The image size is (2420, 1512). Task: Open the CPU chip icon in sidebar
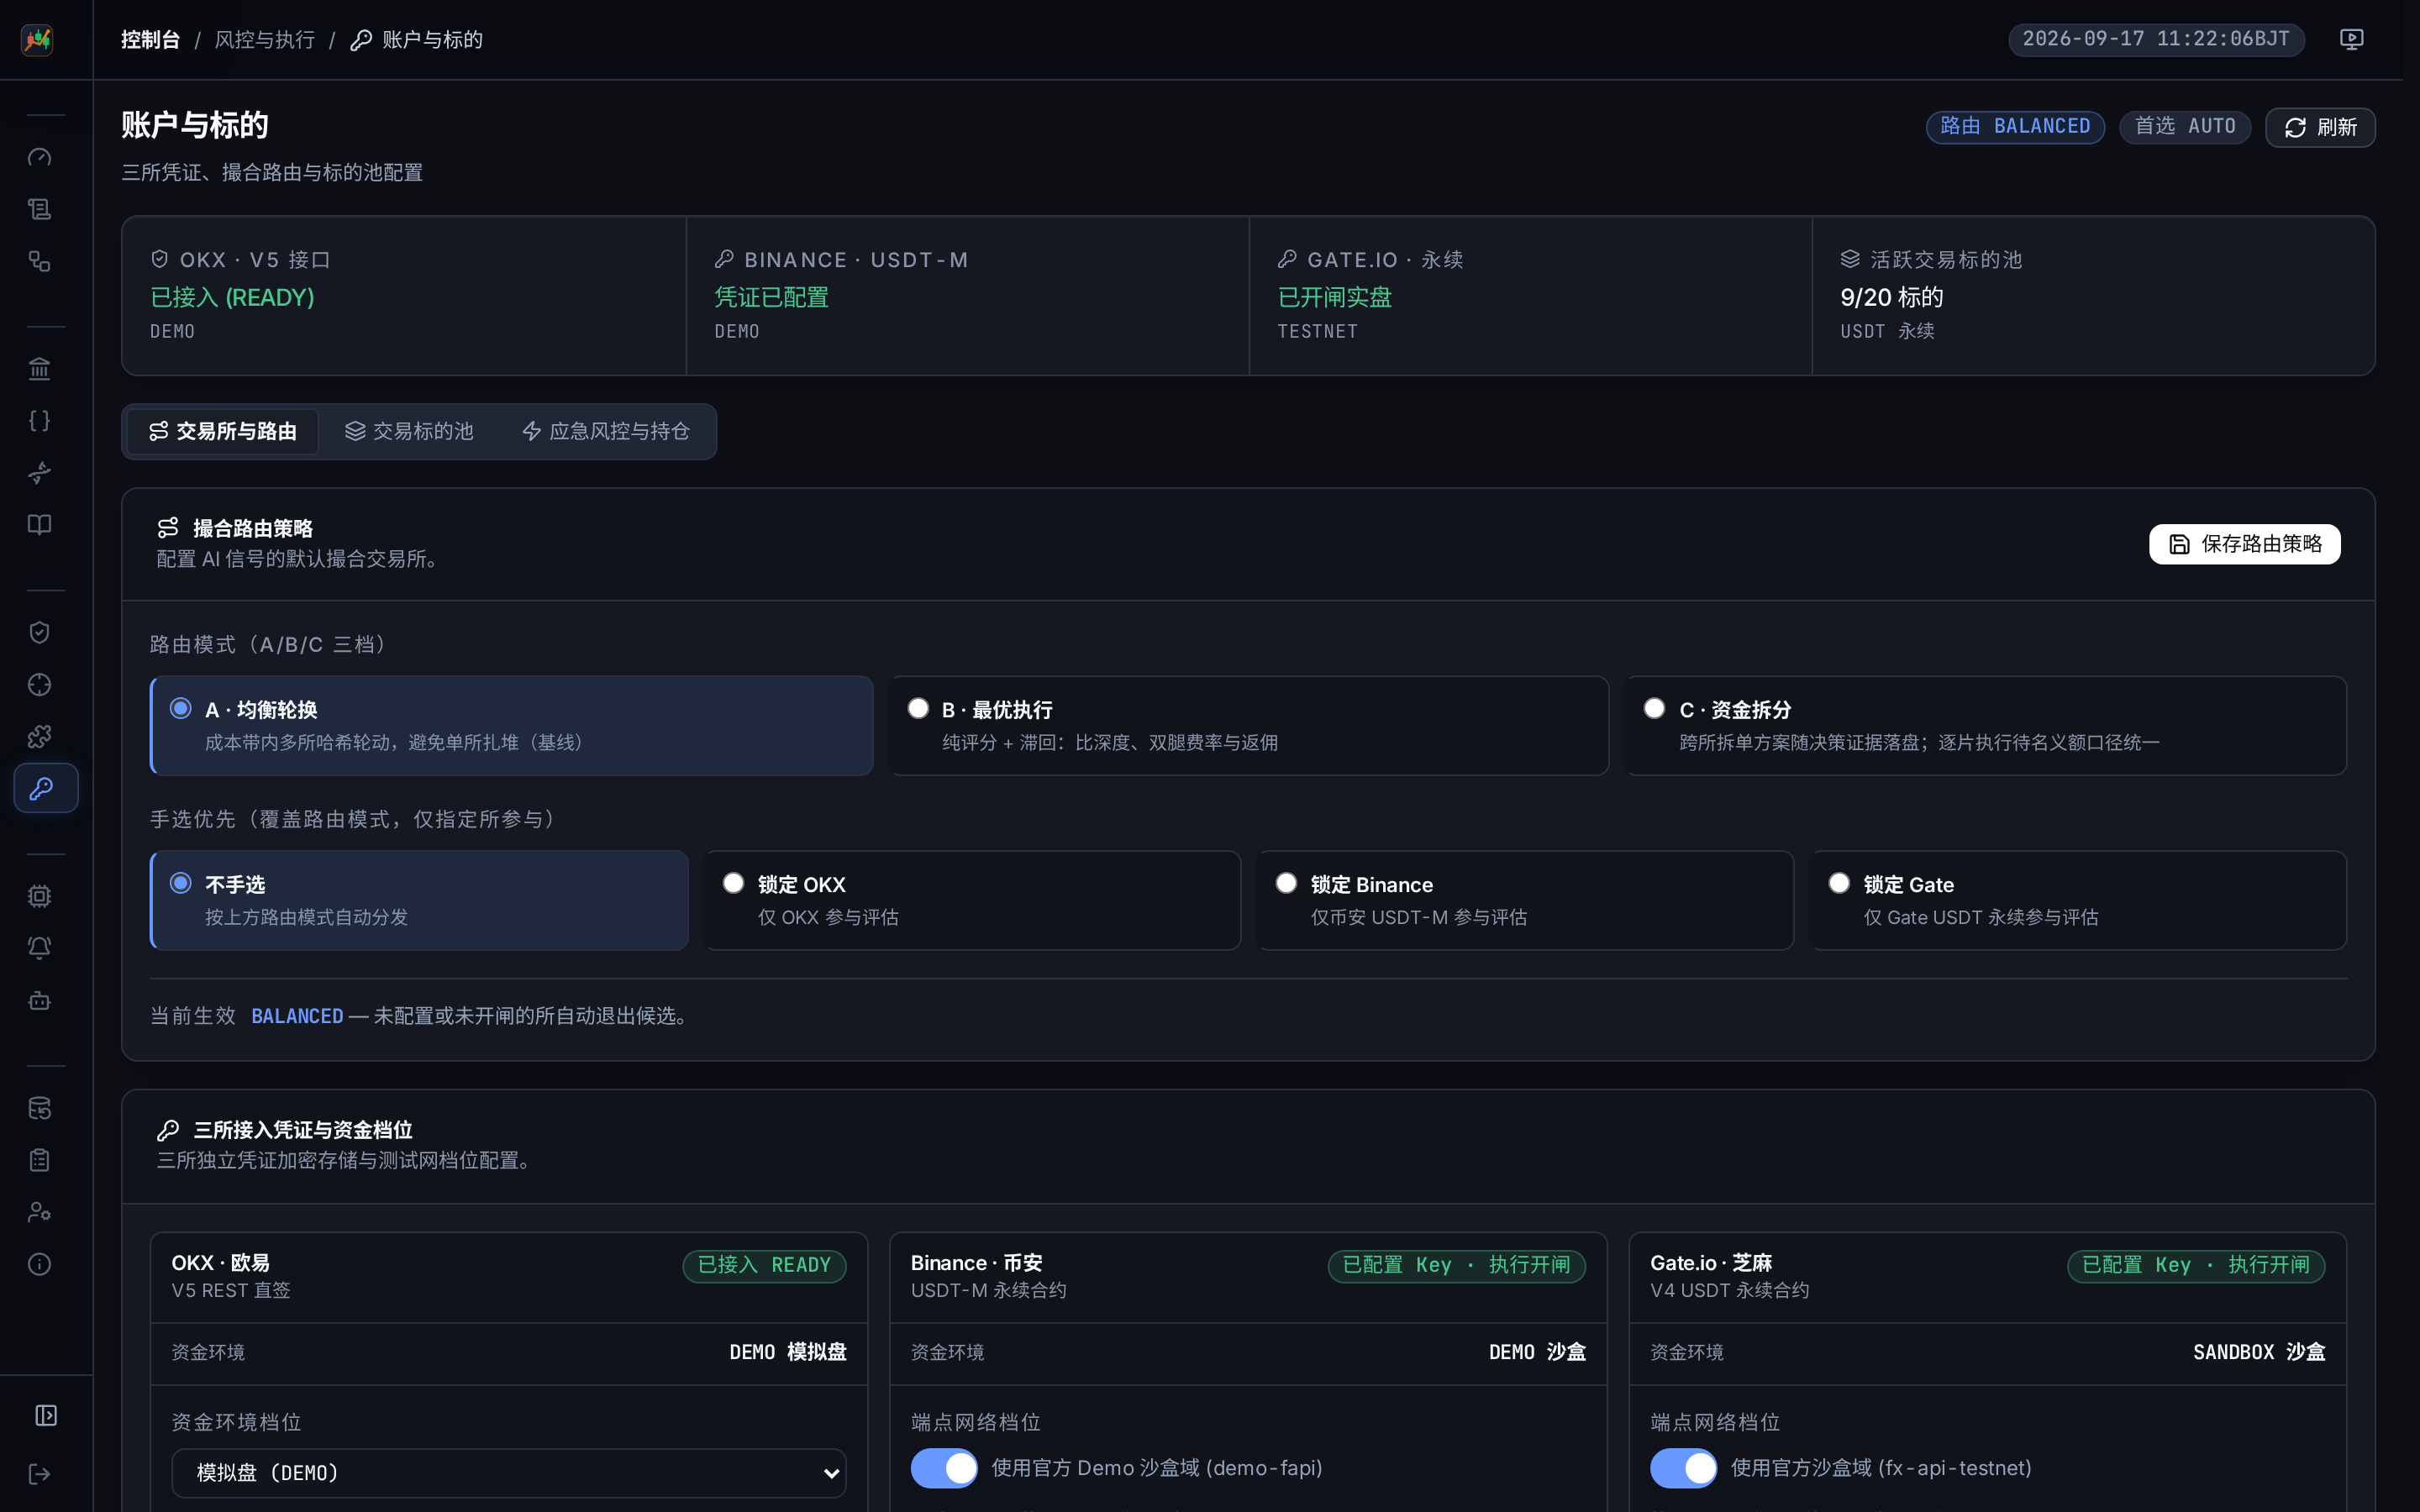tap(40, 896)
